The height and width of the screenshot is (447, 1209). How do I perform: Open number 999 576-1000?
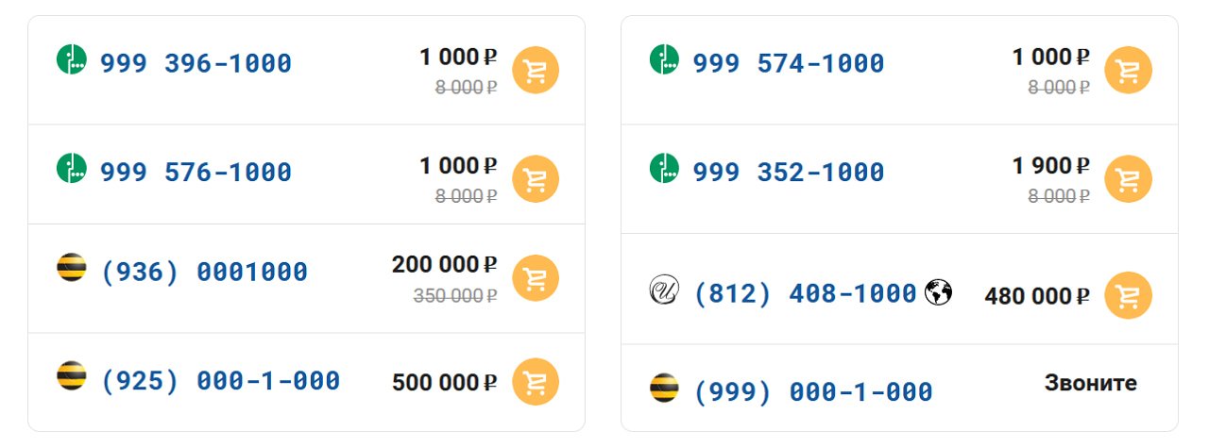pos(196,173)
